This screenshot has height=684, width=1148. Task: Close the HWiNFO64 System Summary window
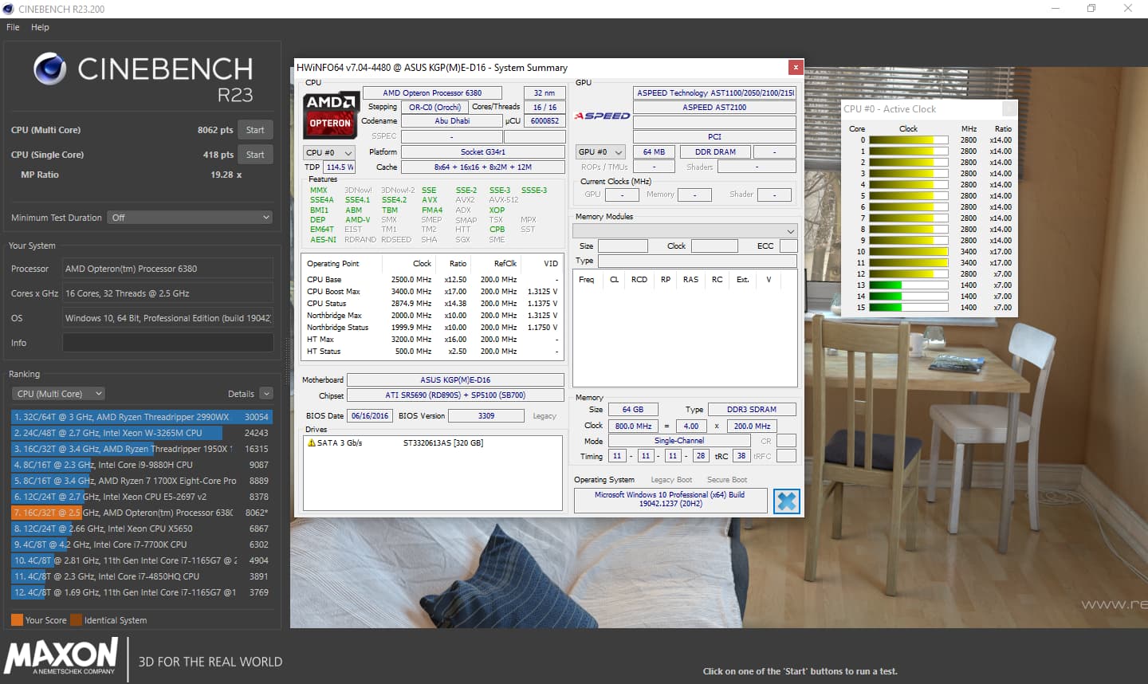coord(795,67)
